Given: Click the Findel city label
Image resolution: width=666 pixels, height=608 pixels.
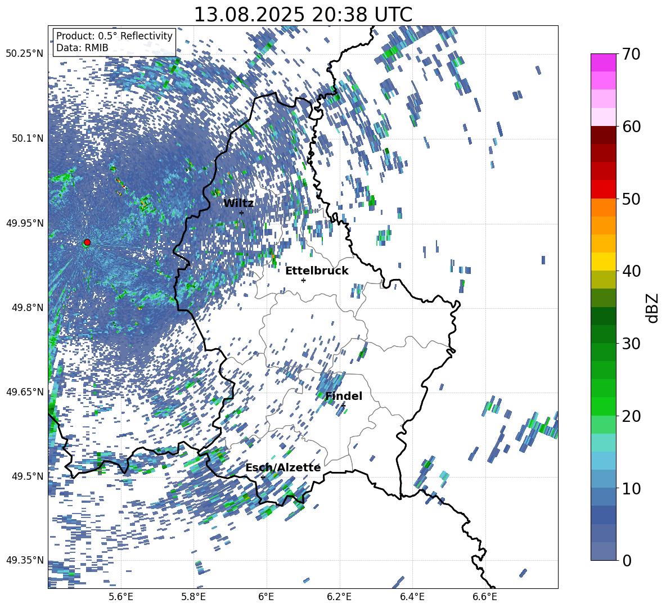Looking at the screenshot, I should 344,396.
